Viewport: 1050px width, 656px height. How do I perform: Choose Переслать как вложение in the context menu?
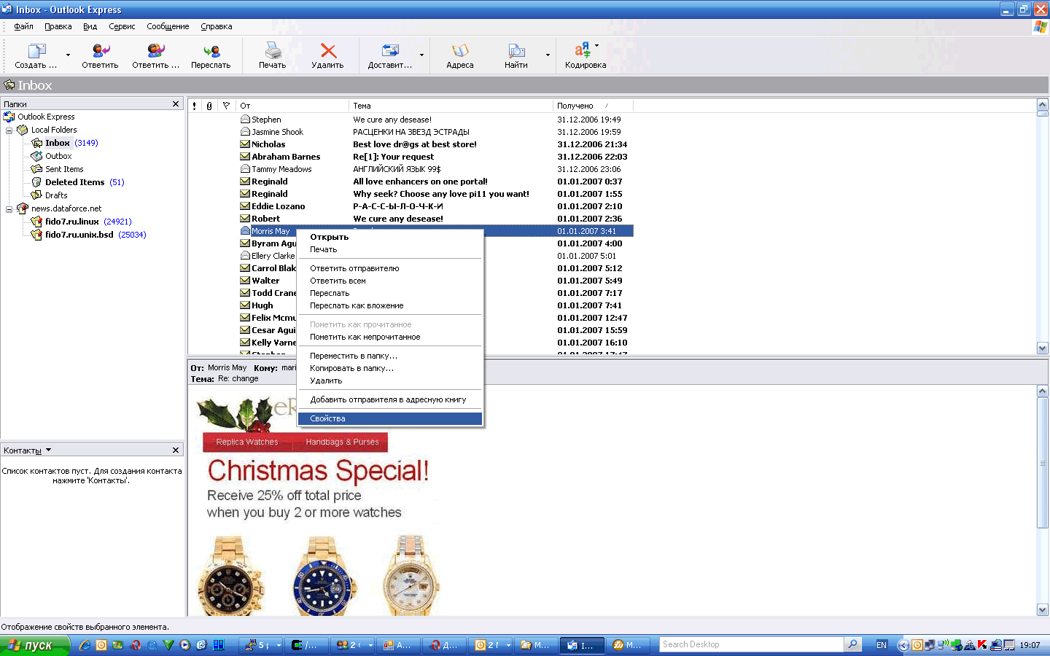[390, 305]
